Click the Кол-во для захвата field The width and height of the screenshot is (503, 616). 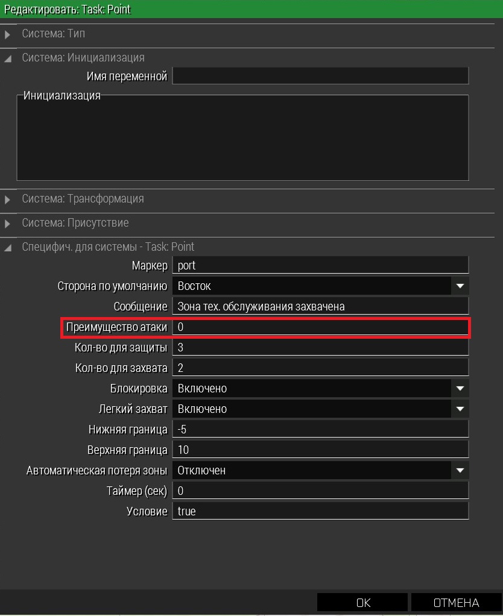[320, 368]
